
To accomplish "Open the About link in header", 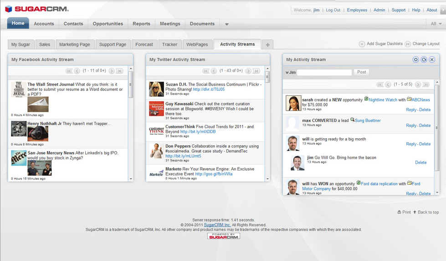I will pos(431,10).
